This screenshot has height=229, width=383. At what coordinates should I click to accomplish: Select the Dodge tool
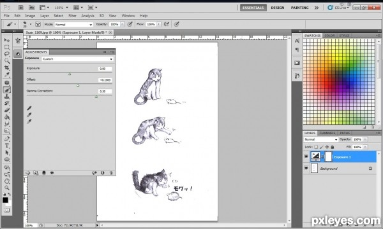pyautogui.click(x=7, y=131)
